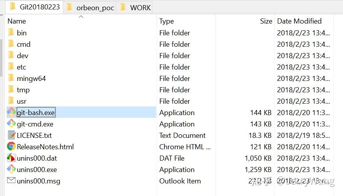343x196 pixels.
Task: Click the unins000.msg envelope icon
Action: pyautogui.click(x=11, y=180)
